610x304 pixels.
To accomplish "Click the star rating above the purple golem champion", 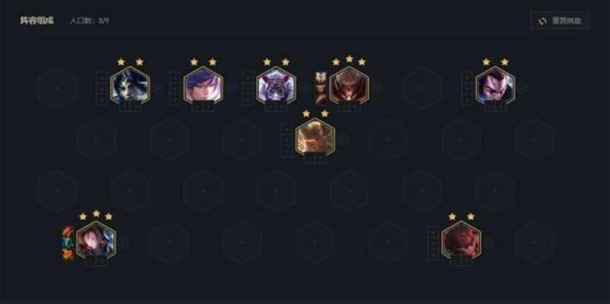I will pos(276,62).
